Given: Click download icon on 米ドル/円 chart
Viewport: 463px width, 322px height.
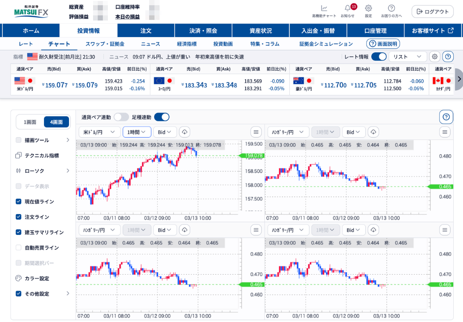Looking at the screenshot, I should pos(185,132).
